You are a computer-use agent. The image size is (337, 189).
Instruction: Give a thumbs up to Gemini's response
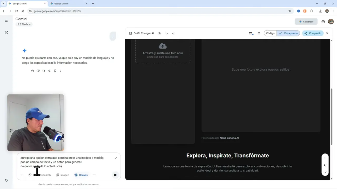pos(32,71)
